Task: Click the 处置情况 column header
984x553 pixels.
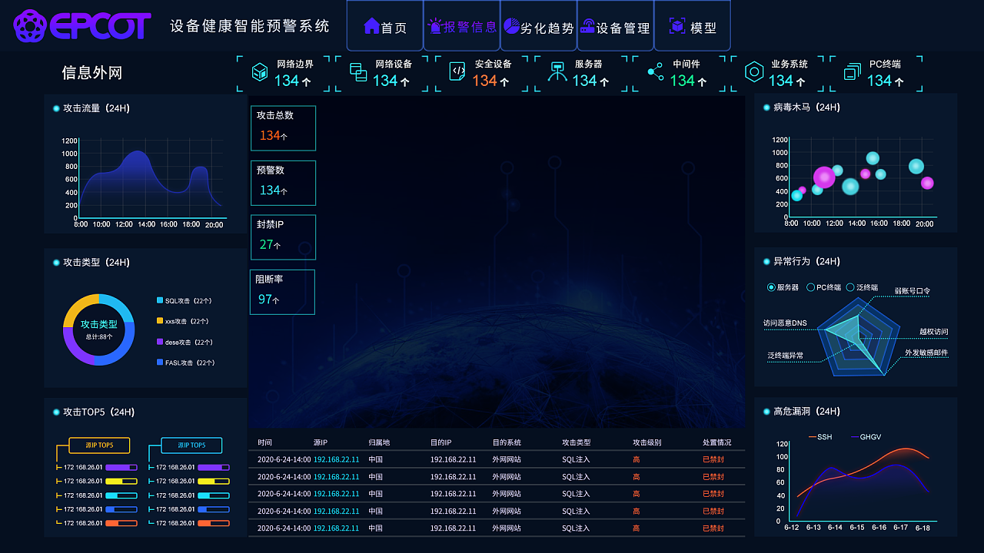Action: coord(716,442)
